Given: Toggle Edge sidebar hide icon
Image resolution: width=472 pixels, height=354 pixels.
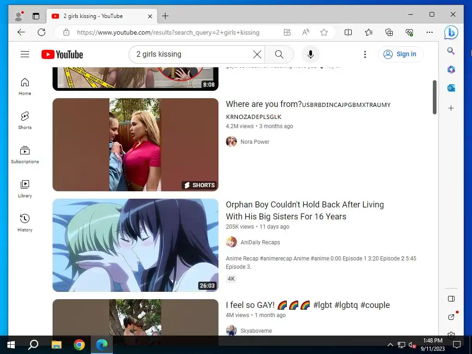Looking at the screenshot, I should [451, 299].
